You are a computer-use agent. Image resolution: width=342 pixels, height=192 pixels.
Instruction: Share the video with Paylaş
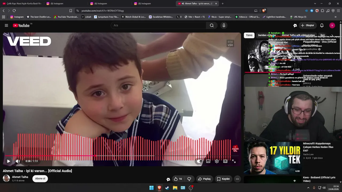[x=204, y=179]
